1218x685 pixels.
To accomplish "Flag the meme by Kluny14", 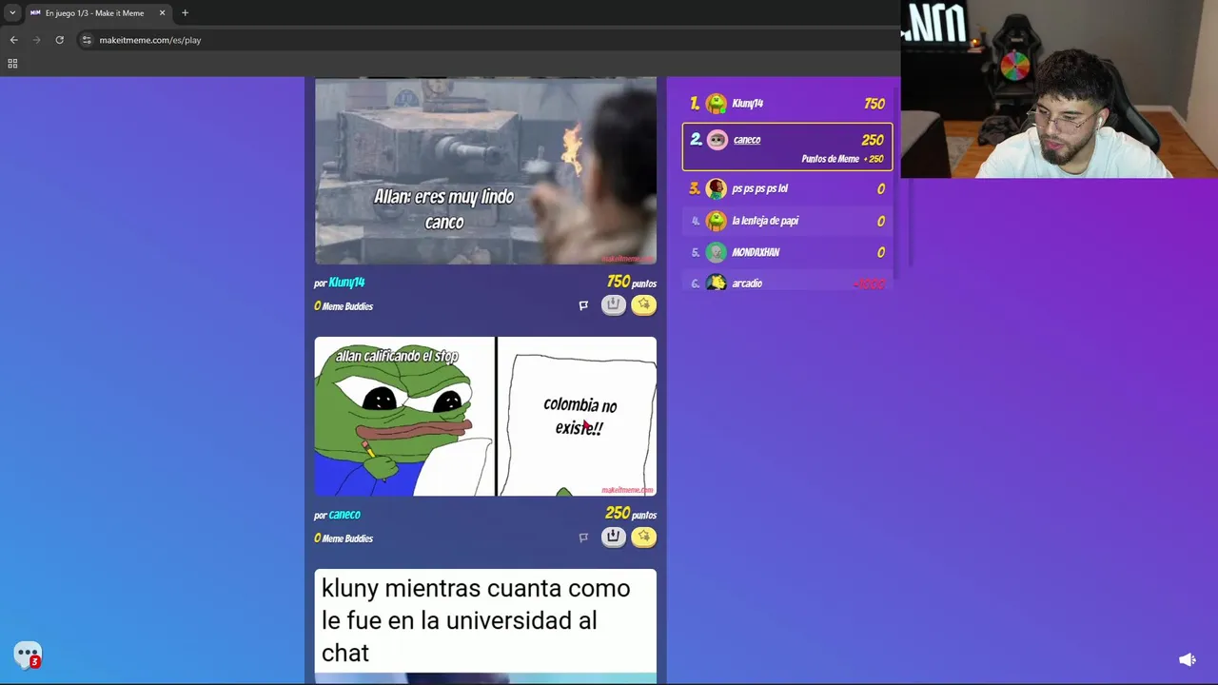I will point(583,305).
